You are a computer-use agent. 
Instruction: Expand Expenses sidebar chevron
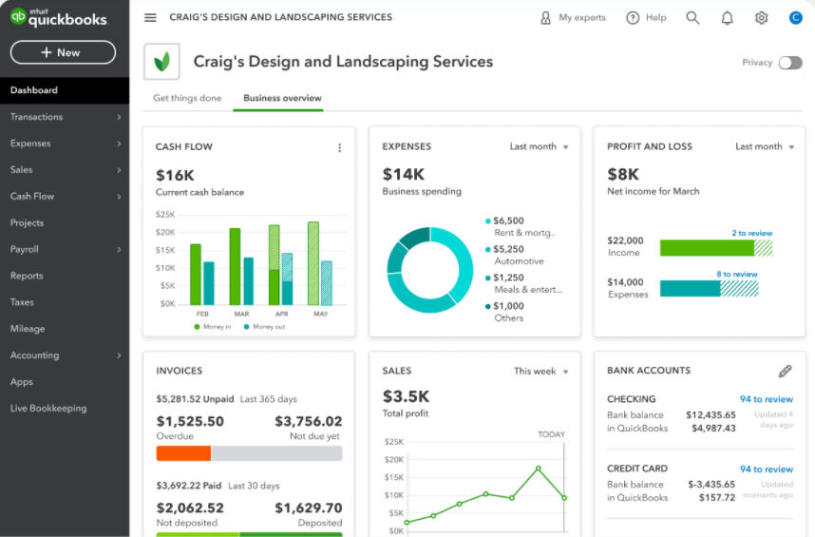coord(119,144)
